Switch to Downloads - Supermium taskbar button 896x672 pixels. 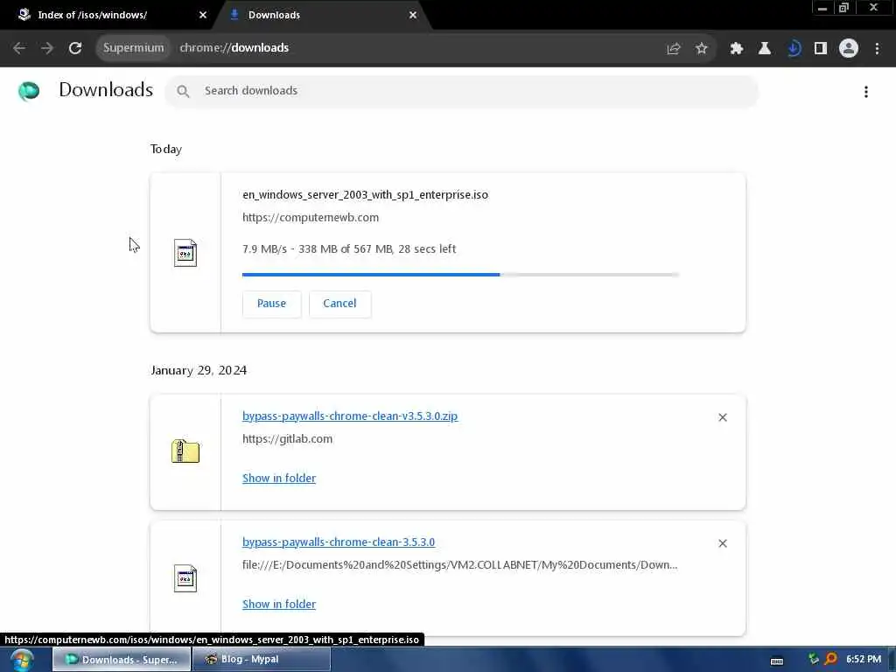click(x=122, y=660)
